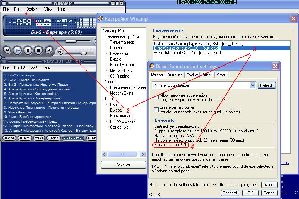Switch to the Fading tab
This screenshot has width=299, height=199.
(x=192, y=75)
